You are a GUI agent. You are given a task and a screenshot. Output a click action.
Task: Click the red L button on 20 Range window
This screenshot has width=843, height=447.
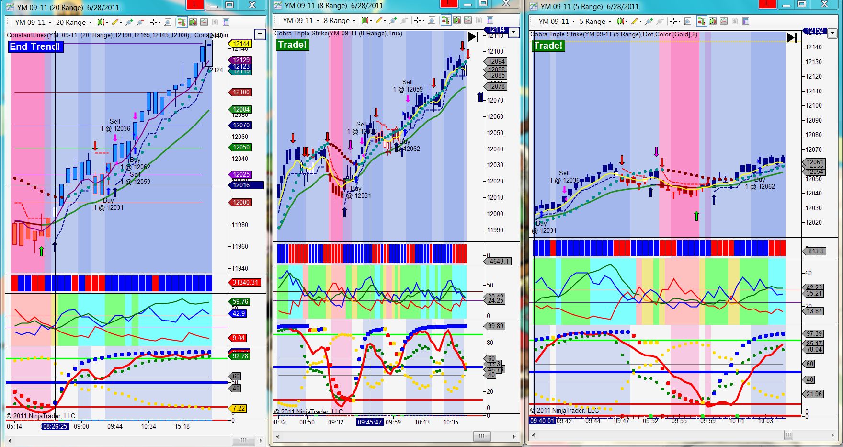coord(195,4)
